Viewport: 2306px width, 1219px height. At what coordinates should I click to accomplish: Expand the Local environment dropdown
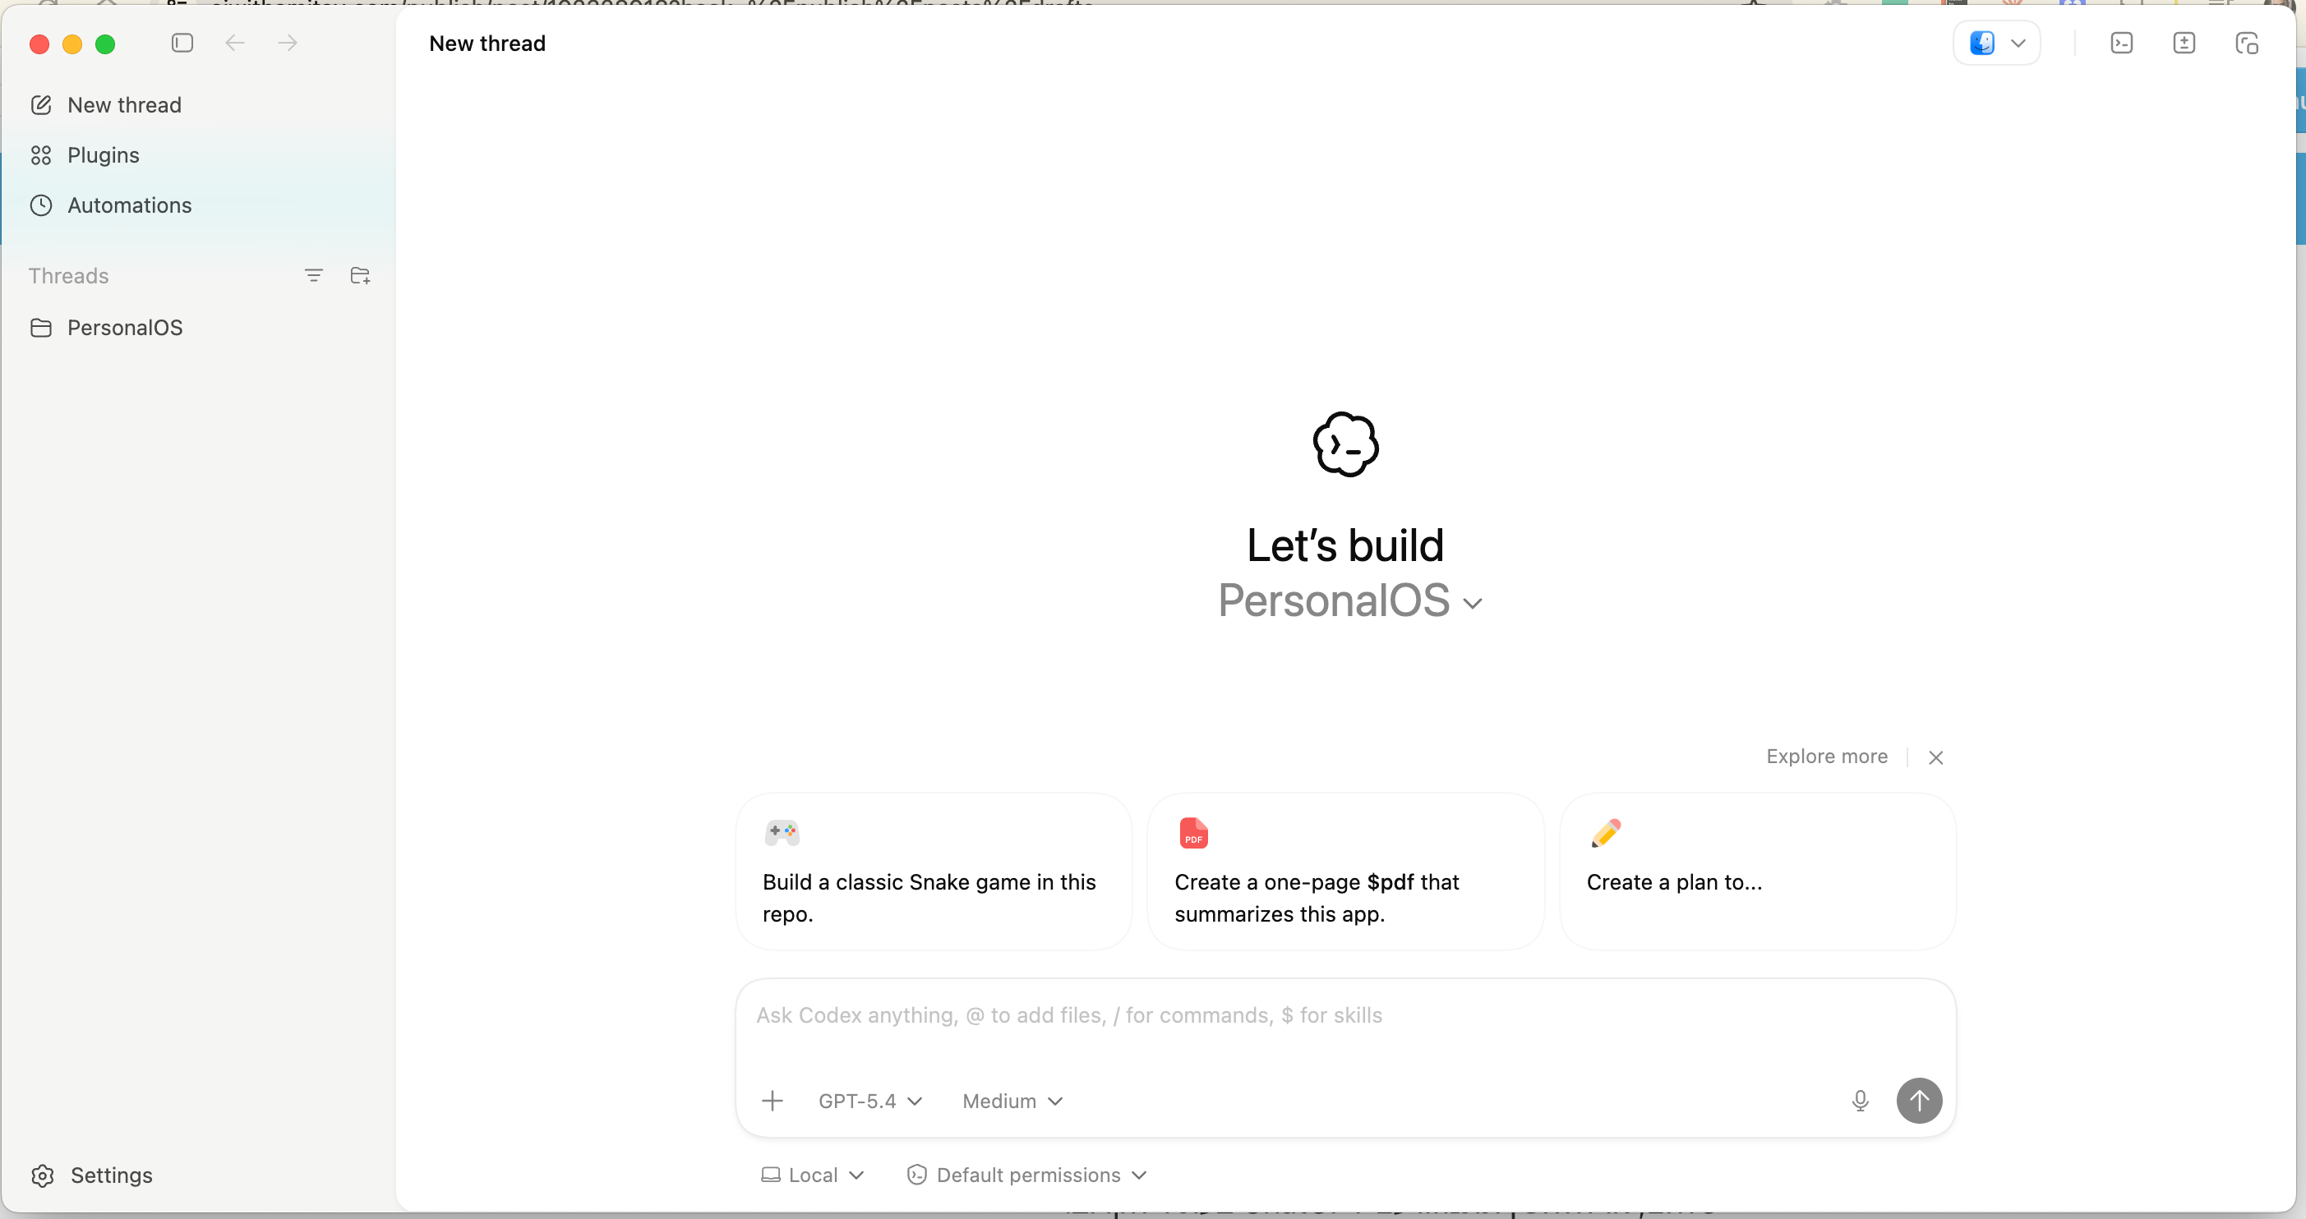click(812, 1175)
